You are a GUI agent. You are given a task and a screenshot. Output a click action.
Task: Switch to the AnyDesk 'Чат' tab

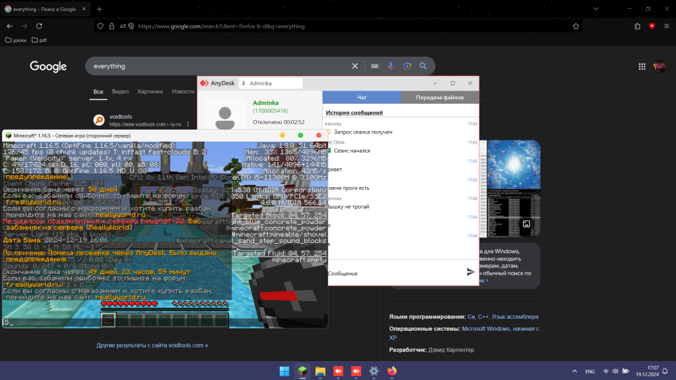361,97
